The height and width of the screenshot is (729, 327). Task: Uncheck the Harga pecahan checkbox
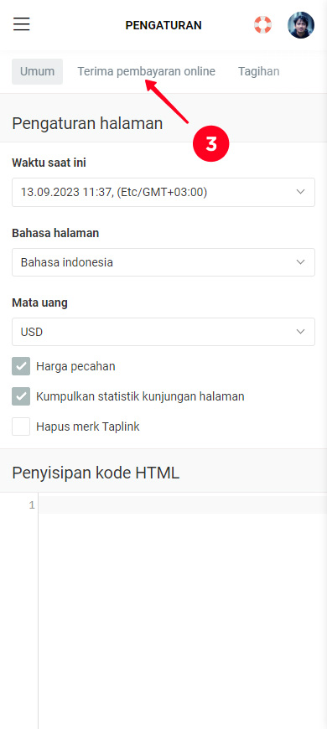pyautogui.click(x=21, y=366)
